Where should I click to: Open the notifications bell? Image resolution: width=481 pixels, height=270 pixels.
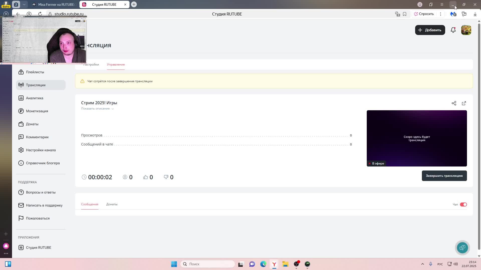point(453,30)
